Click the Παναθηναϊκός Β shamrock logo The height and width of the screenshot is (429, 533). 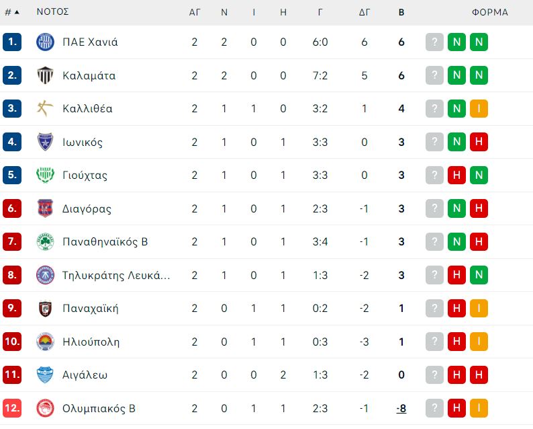[x=45, y=242]
